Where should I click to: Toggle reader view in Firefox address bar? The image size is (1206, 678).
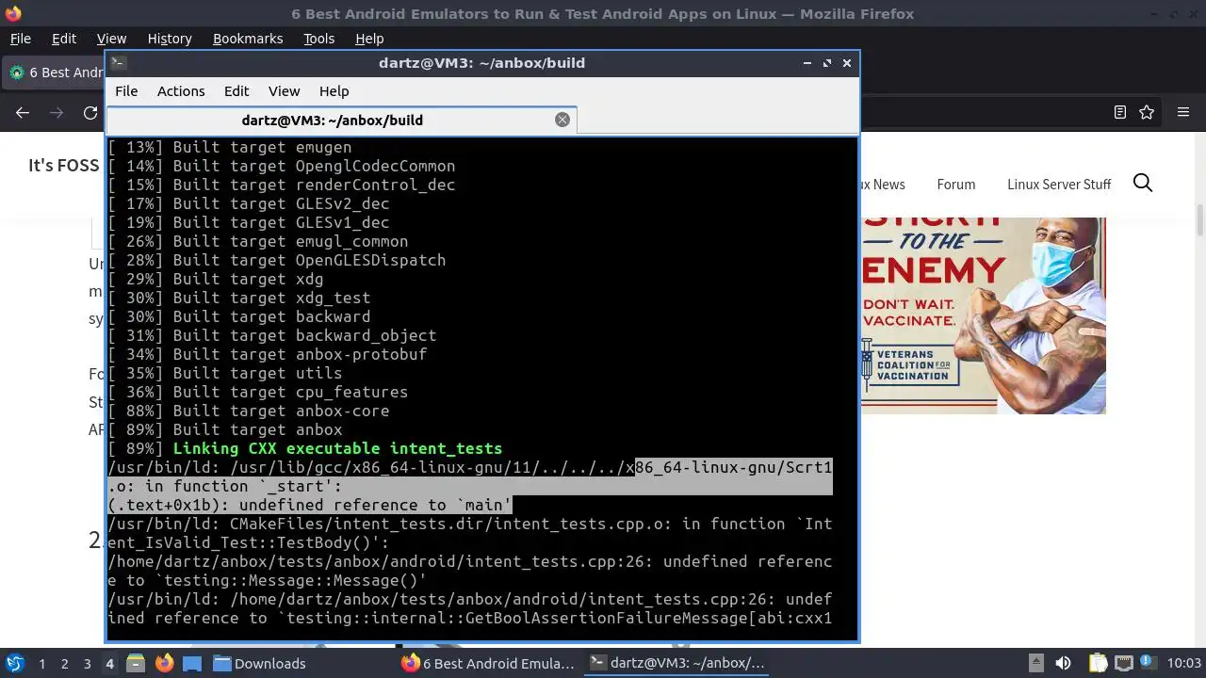[1120, 112]
